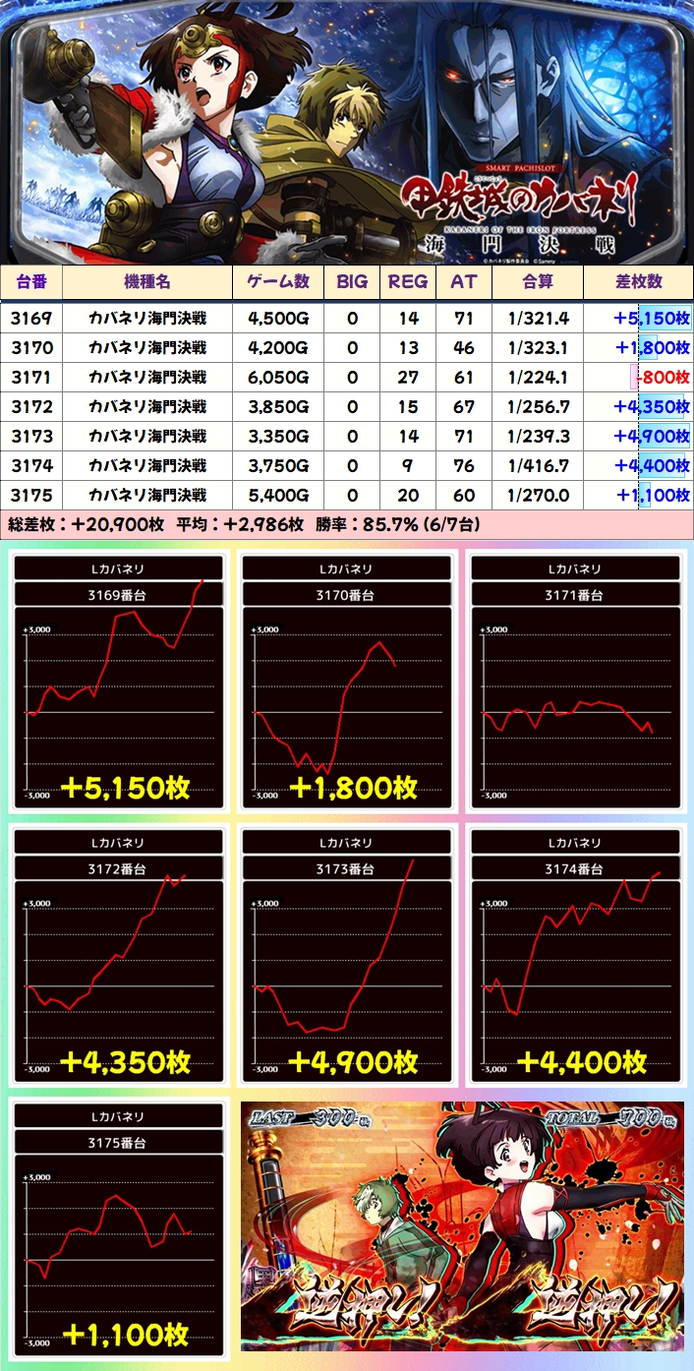Image resolution: width=694 pixels, height=1371 pixels.
Task: Open the 3175番台 slump graph
Action: coord(118,1227)
